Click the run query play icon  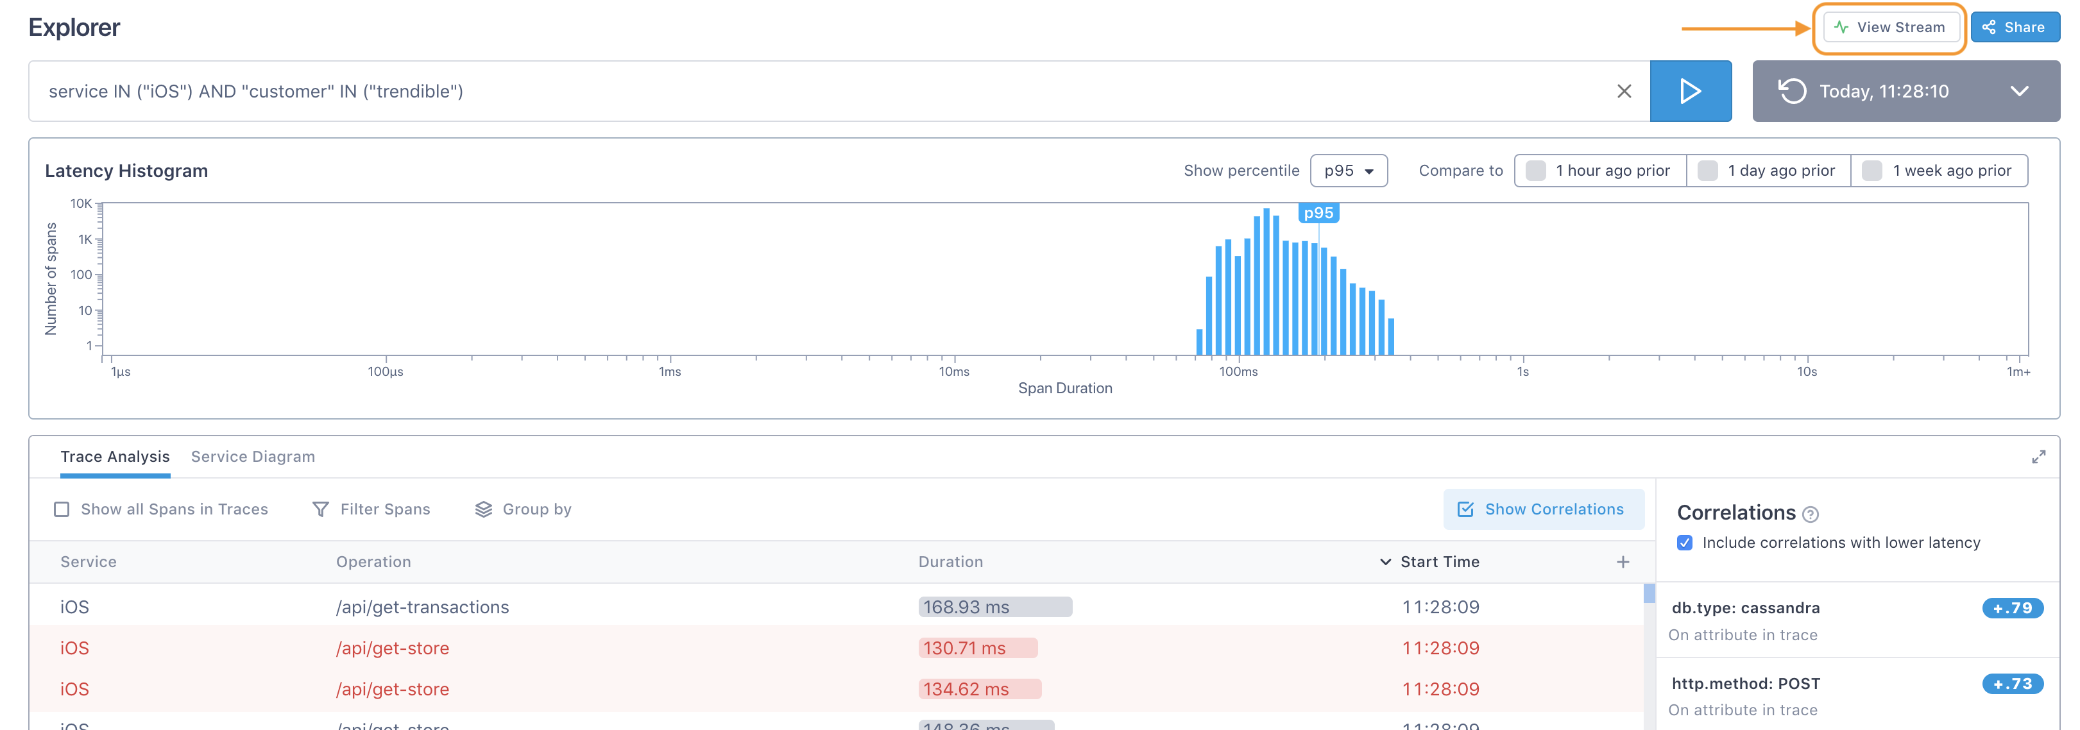[x=1689, y=91]
